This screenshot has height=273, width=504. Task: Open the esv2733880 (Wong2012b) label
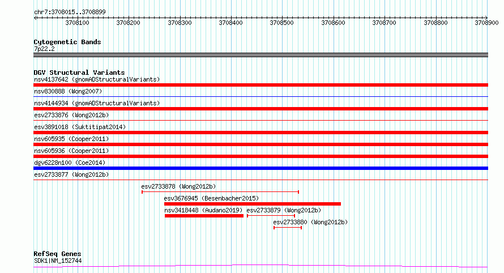(310, 222)
